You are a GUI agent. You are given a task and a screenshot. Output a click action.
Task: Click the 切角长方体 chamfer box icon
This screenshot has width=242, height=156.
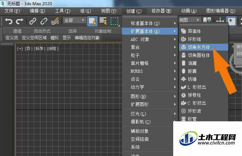tap(184, 47)
